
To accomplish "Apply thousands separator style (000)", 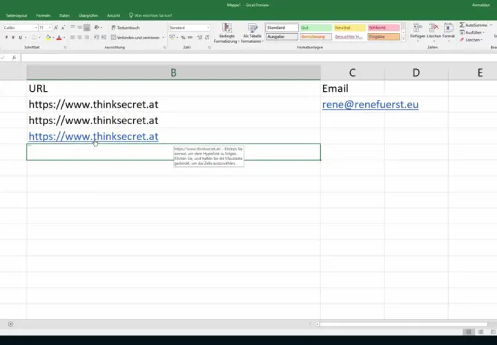I will tap(190, 37).
